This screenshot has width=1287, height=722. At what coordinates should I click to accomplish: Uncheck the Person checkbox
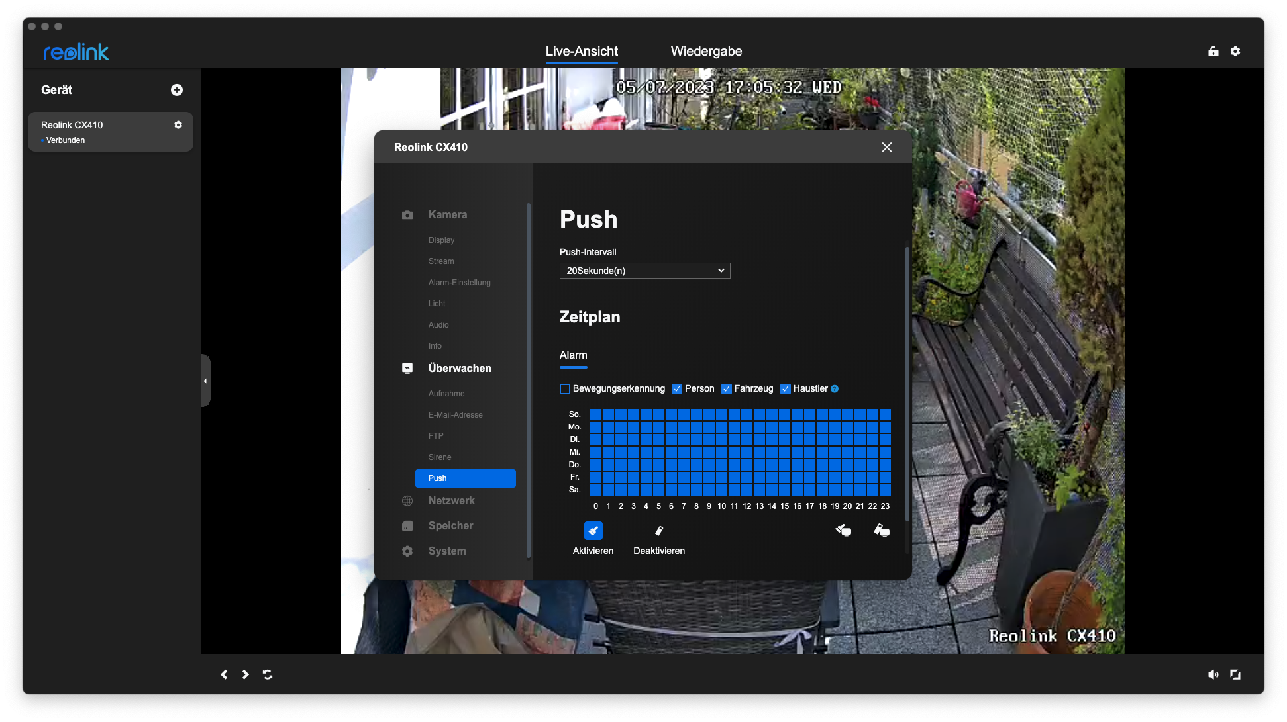[677, 389]
